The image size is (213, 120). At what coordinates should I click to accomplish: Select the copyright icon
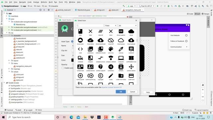click(101, 76)
